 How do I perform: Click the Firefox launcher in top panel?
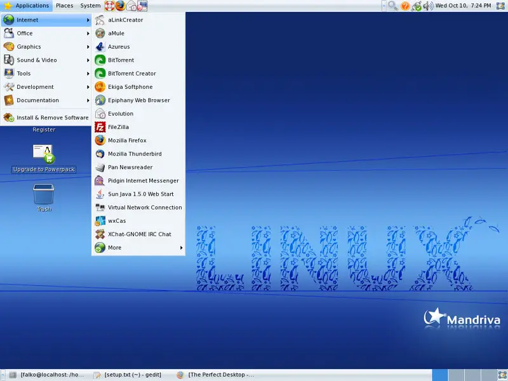(120, 6)
